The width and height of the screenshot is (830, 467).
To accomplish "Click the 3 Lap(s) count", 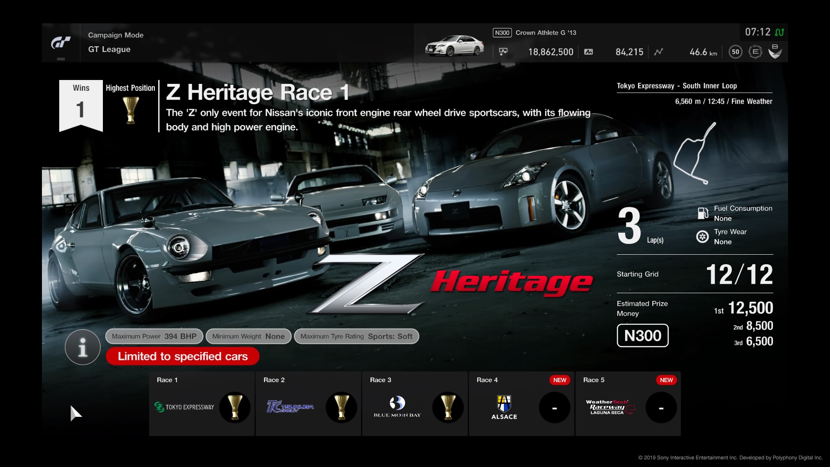I will point(640,226).
